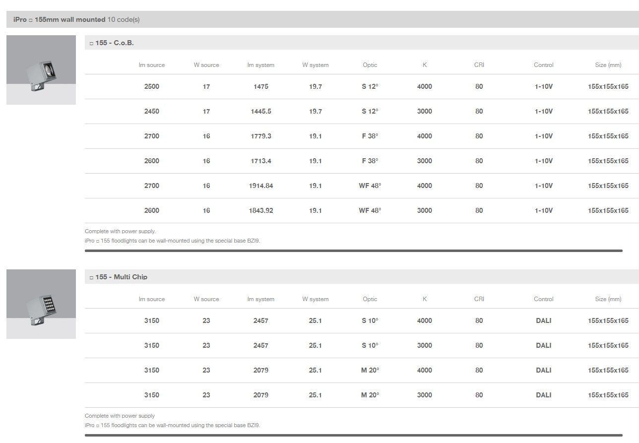
Task: Select the 2500 lm source value
Action: coord(152,86)
